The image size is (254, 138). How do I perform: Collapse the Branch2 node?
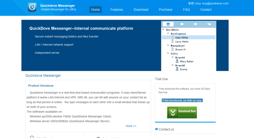[173, 65]
